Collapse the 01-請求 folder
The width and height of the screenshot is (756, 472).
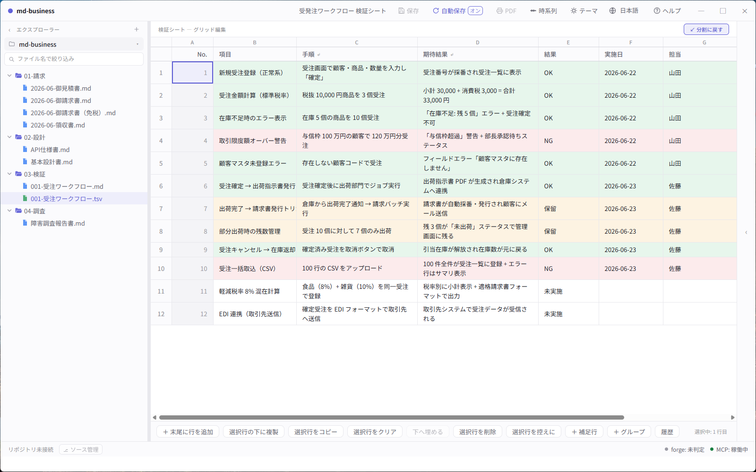point(9,76)
